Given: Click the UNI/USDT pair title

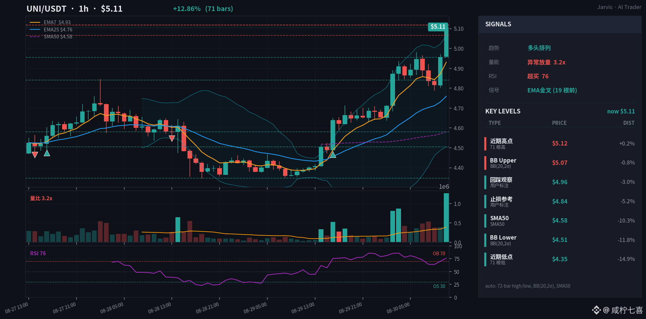Looking at the screenshot, I should point(46,9).
